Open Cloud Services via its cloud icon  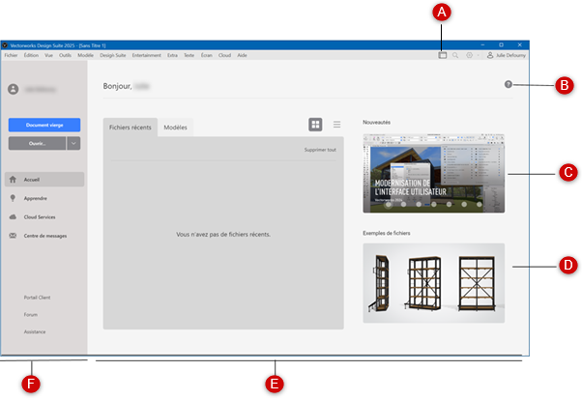[13, 217]
